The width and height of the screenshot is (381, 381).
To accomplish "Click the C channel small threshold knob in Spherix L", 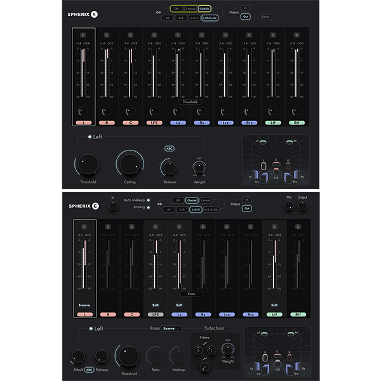I will click(130, 112).
